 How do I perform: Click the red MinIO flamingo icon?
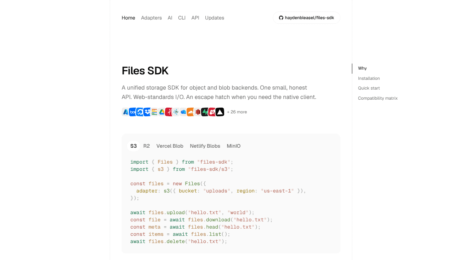click(x=169, y=112)
